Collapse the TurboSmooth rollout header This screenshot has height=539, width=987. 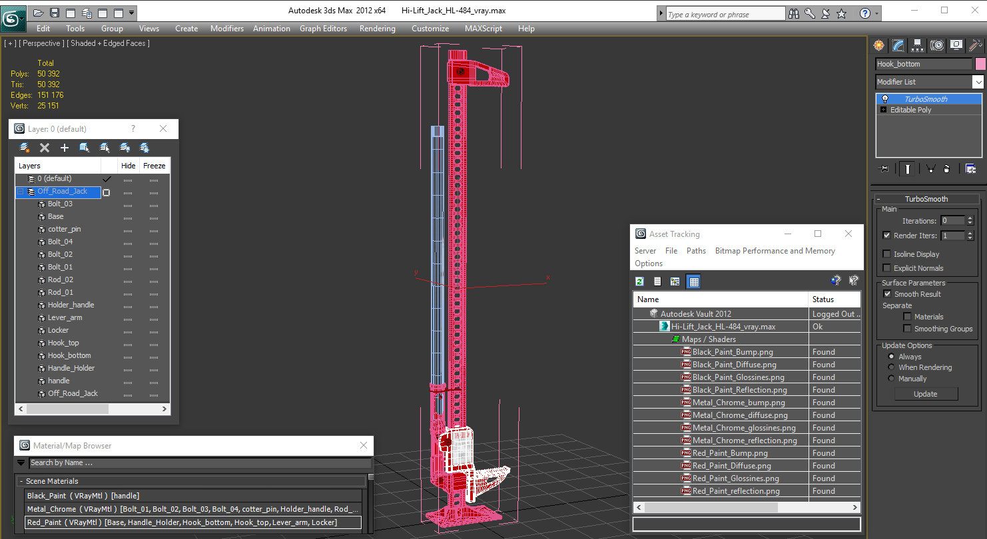[926, 199]
